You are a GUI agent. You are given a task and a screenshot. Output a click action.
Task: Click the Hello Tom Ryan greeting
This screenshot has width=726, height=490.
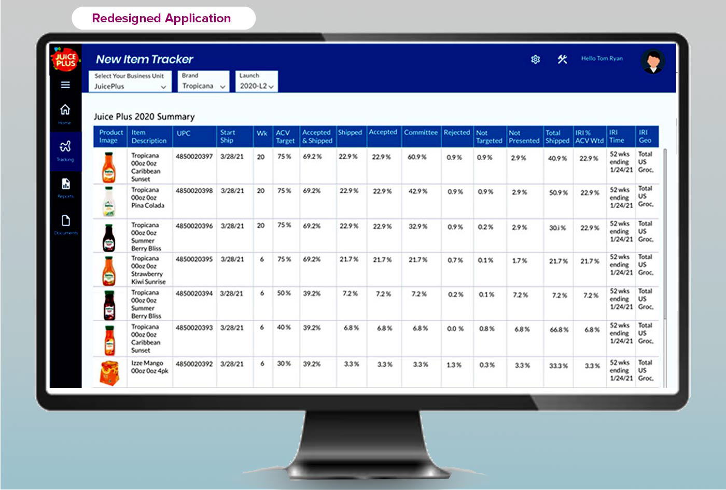(x=602, y=59)
